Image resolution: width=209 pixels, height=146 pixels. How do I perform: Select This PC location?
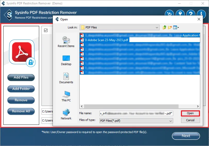[66, 96]
